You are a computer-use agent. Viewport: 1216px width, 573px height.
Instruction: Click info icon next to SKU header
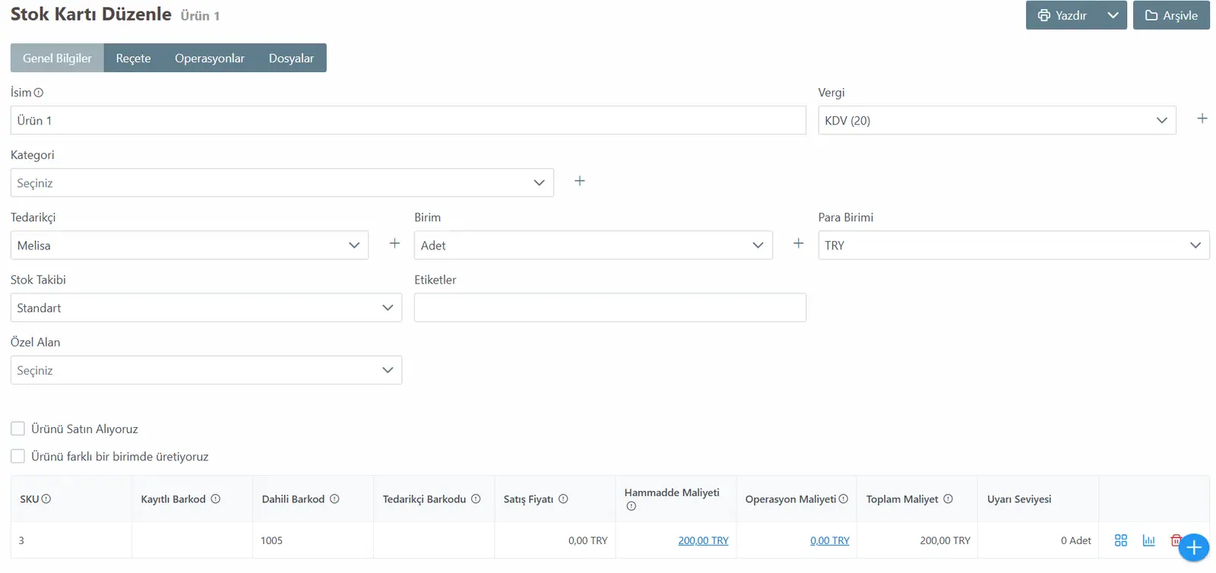(x=46, y=499)
